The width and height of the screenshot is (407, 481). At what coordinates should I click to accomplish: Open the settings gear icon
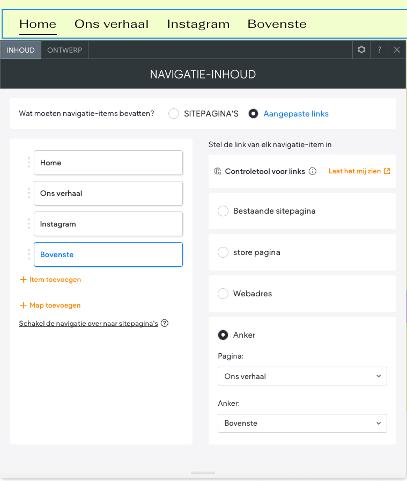361,50
